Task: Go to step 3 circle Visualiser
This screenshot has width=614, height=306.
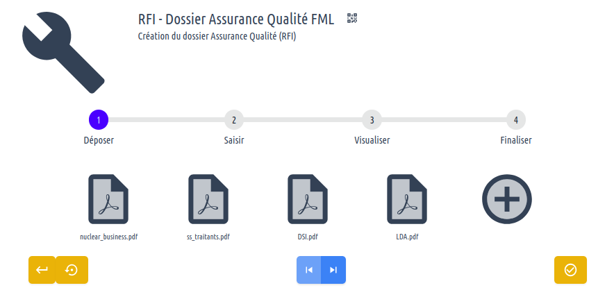Action: 372,120
